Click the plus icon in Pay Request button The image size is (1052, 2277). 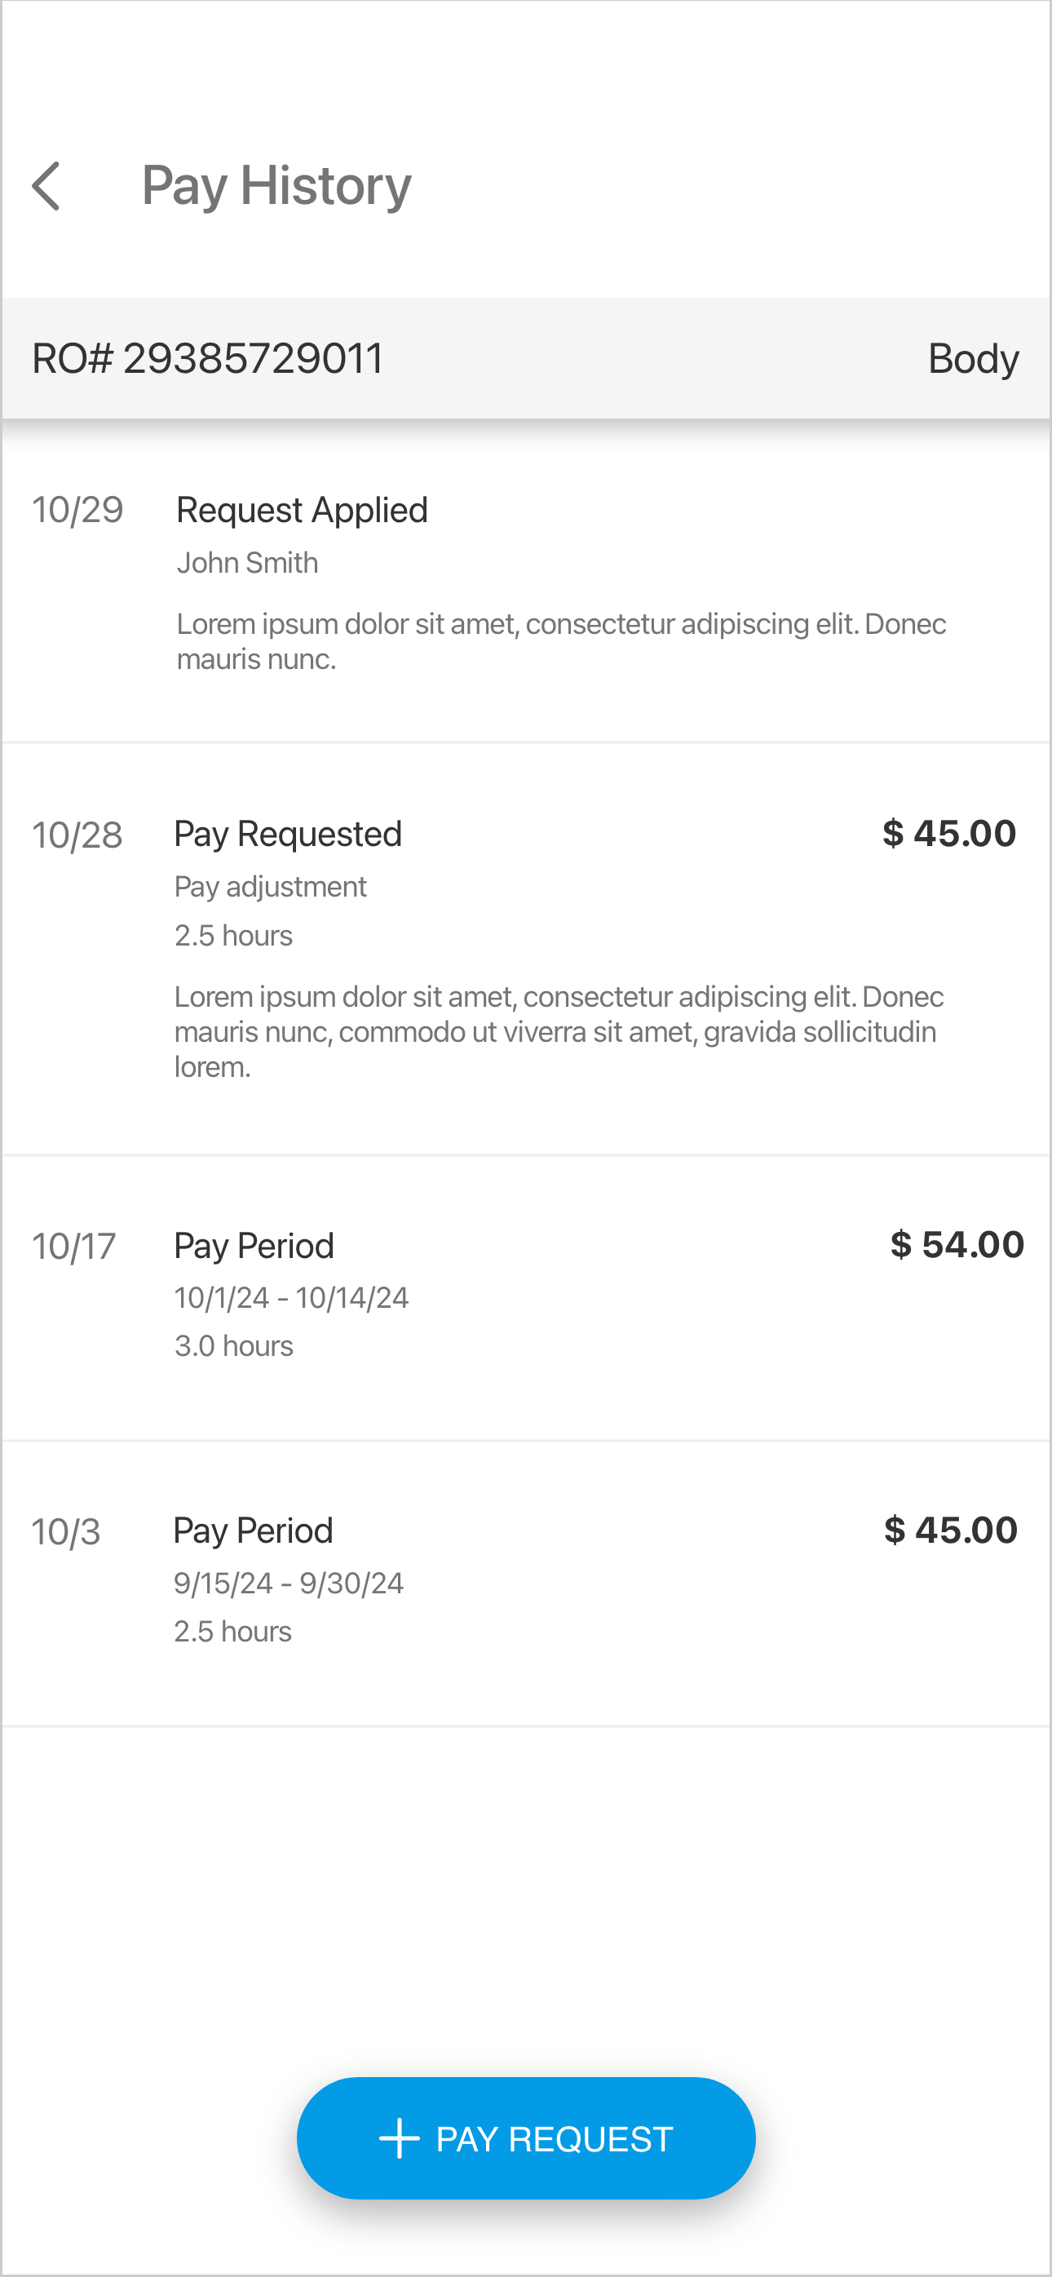coord(400,2138)
